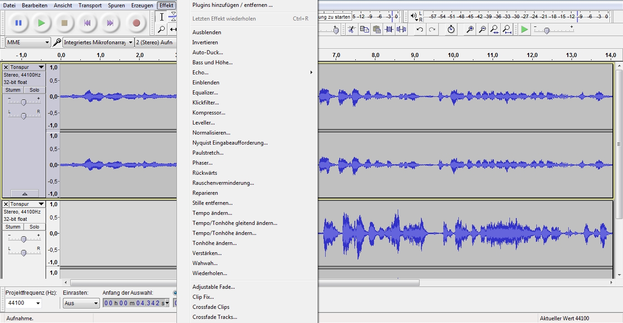Open the MME audio host dropdown
The width and height of the screenshot is (623, 323).
[x=28, y=42]
